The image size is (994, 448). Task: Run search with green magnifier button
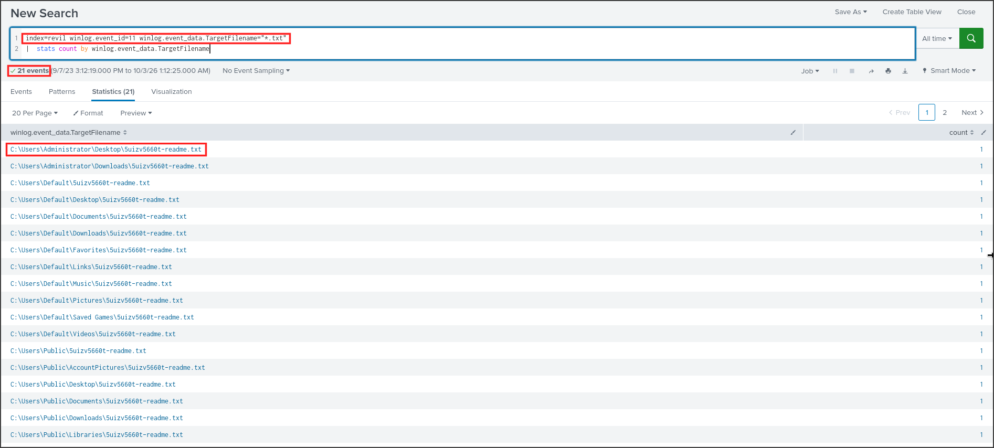tap(971, 38)
